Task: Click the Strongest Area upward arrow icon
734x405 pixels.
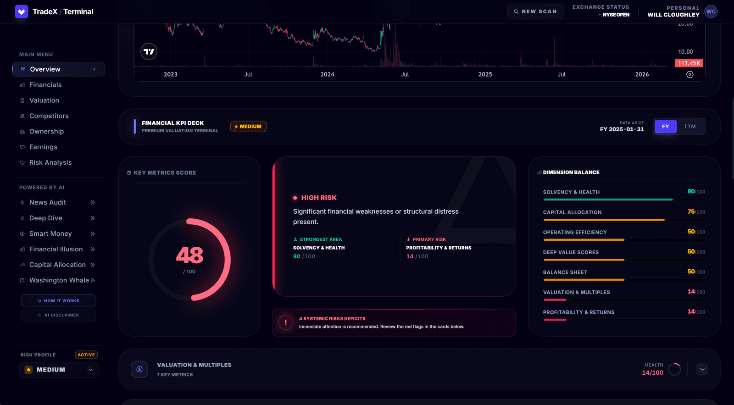Action: pos(295,239)
